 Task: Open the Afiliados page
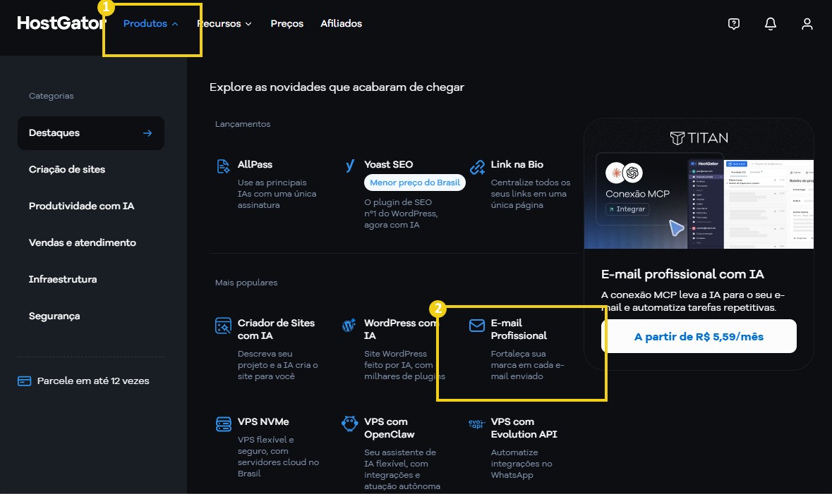click(341, 24)
